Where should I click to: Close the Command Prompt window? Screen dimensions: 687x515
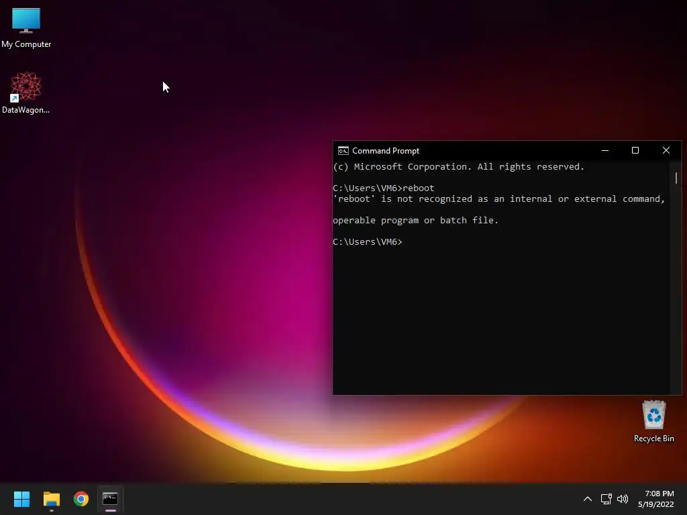tap(666, 151)
